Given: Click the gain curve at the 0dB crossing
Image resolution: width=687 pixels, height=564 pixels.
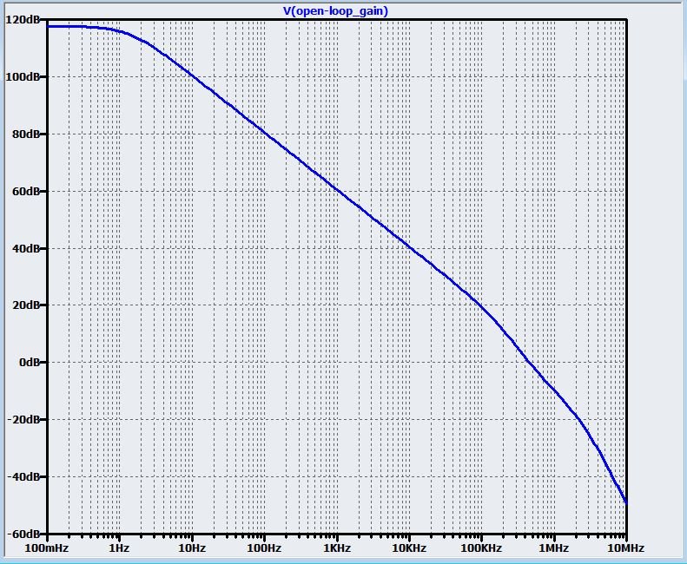Looking at the screenshot, I should pos(529,363).
